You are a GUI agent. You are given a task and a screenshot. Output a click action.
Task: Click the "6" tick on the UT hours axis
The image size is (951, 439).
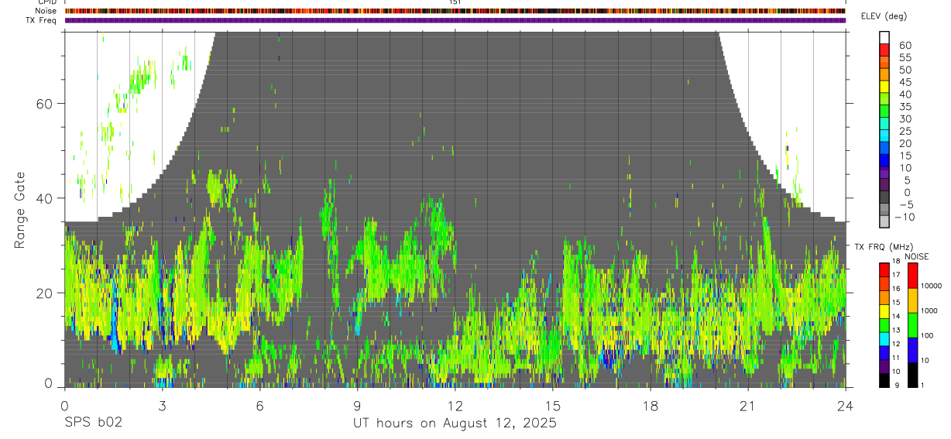pos(259,405)
